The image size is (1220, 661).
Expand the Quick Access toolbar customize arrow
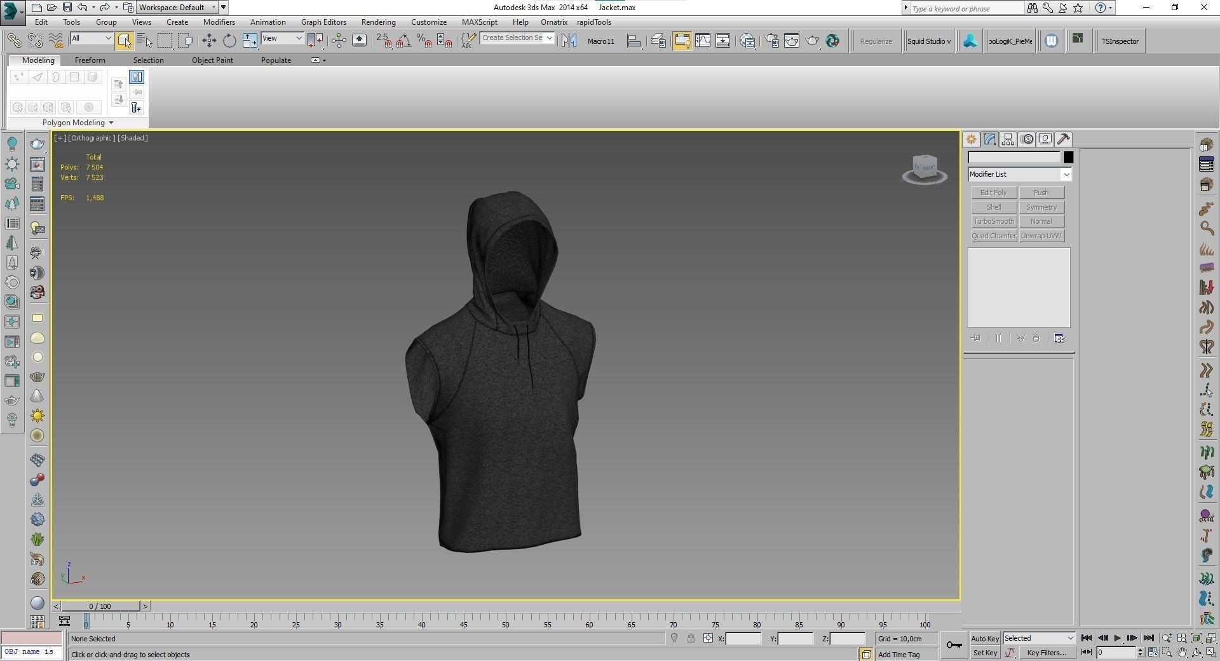(x=224, y=8)
